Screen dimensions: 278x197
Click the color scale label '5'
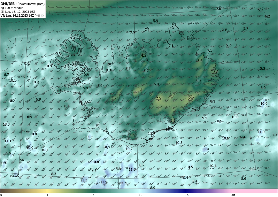(93, 195)
